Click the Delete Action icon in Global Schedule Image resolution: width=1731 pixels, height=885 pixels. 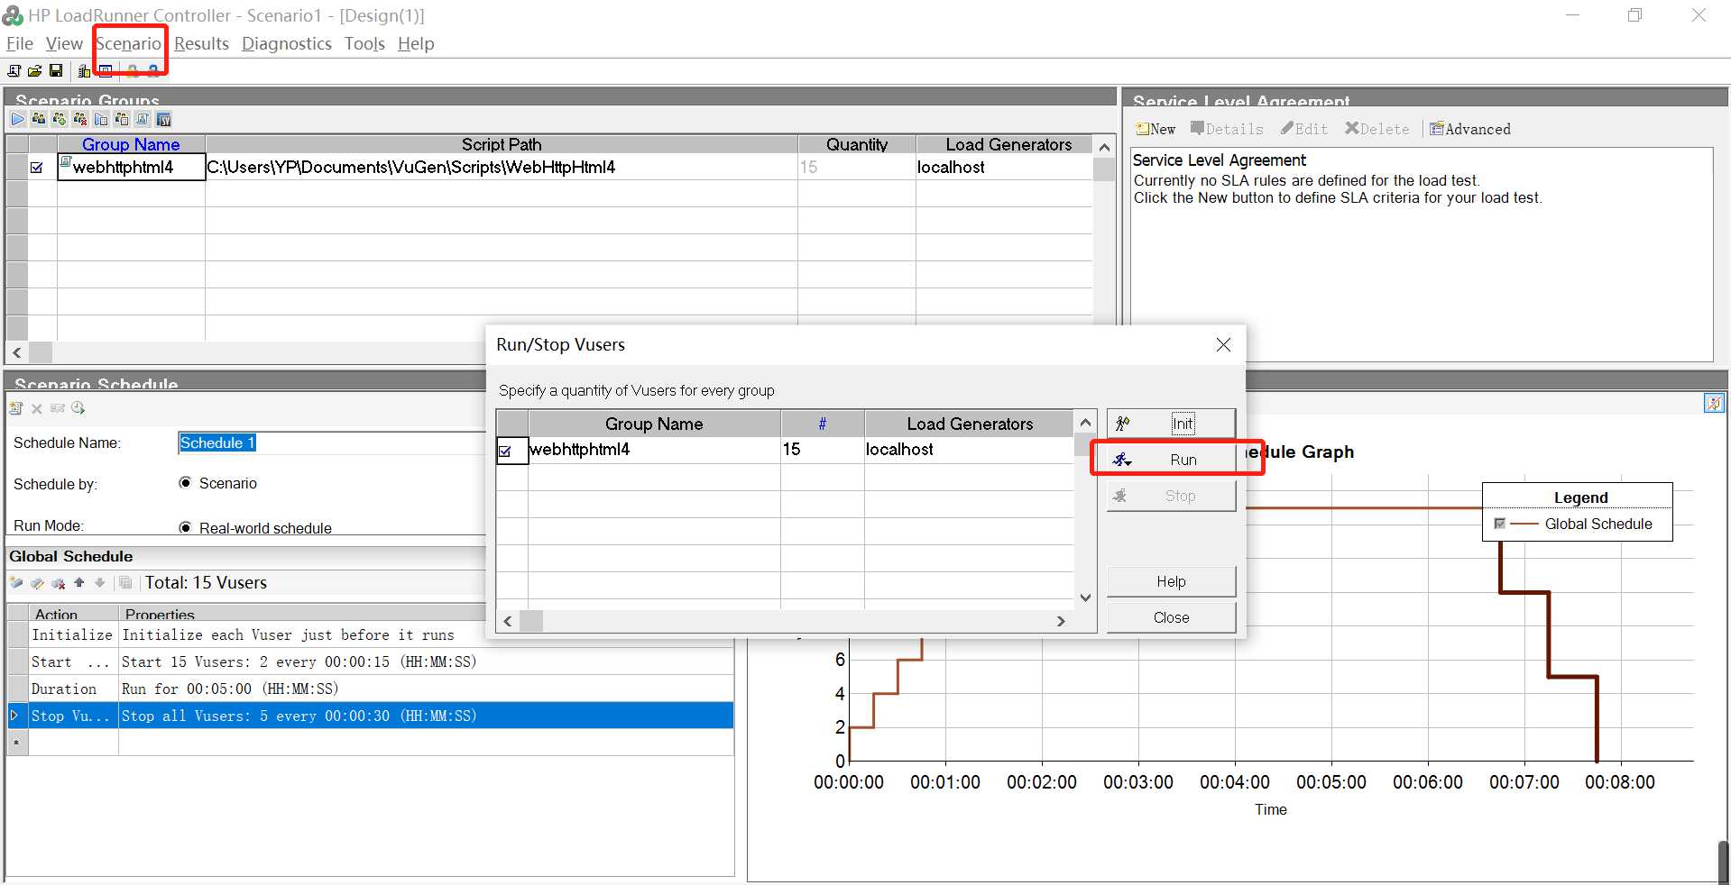pyautogui.click(x=59, y=583)
